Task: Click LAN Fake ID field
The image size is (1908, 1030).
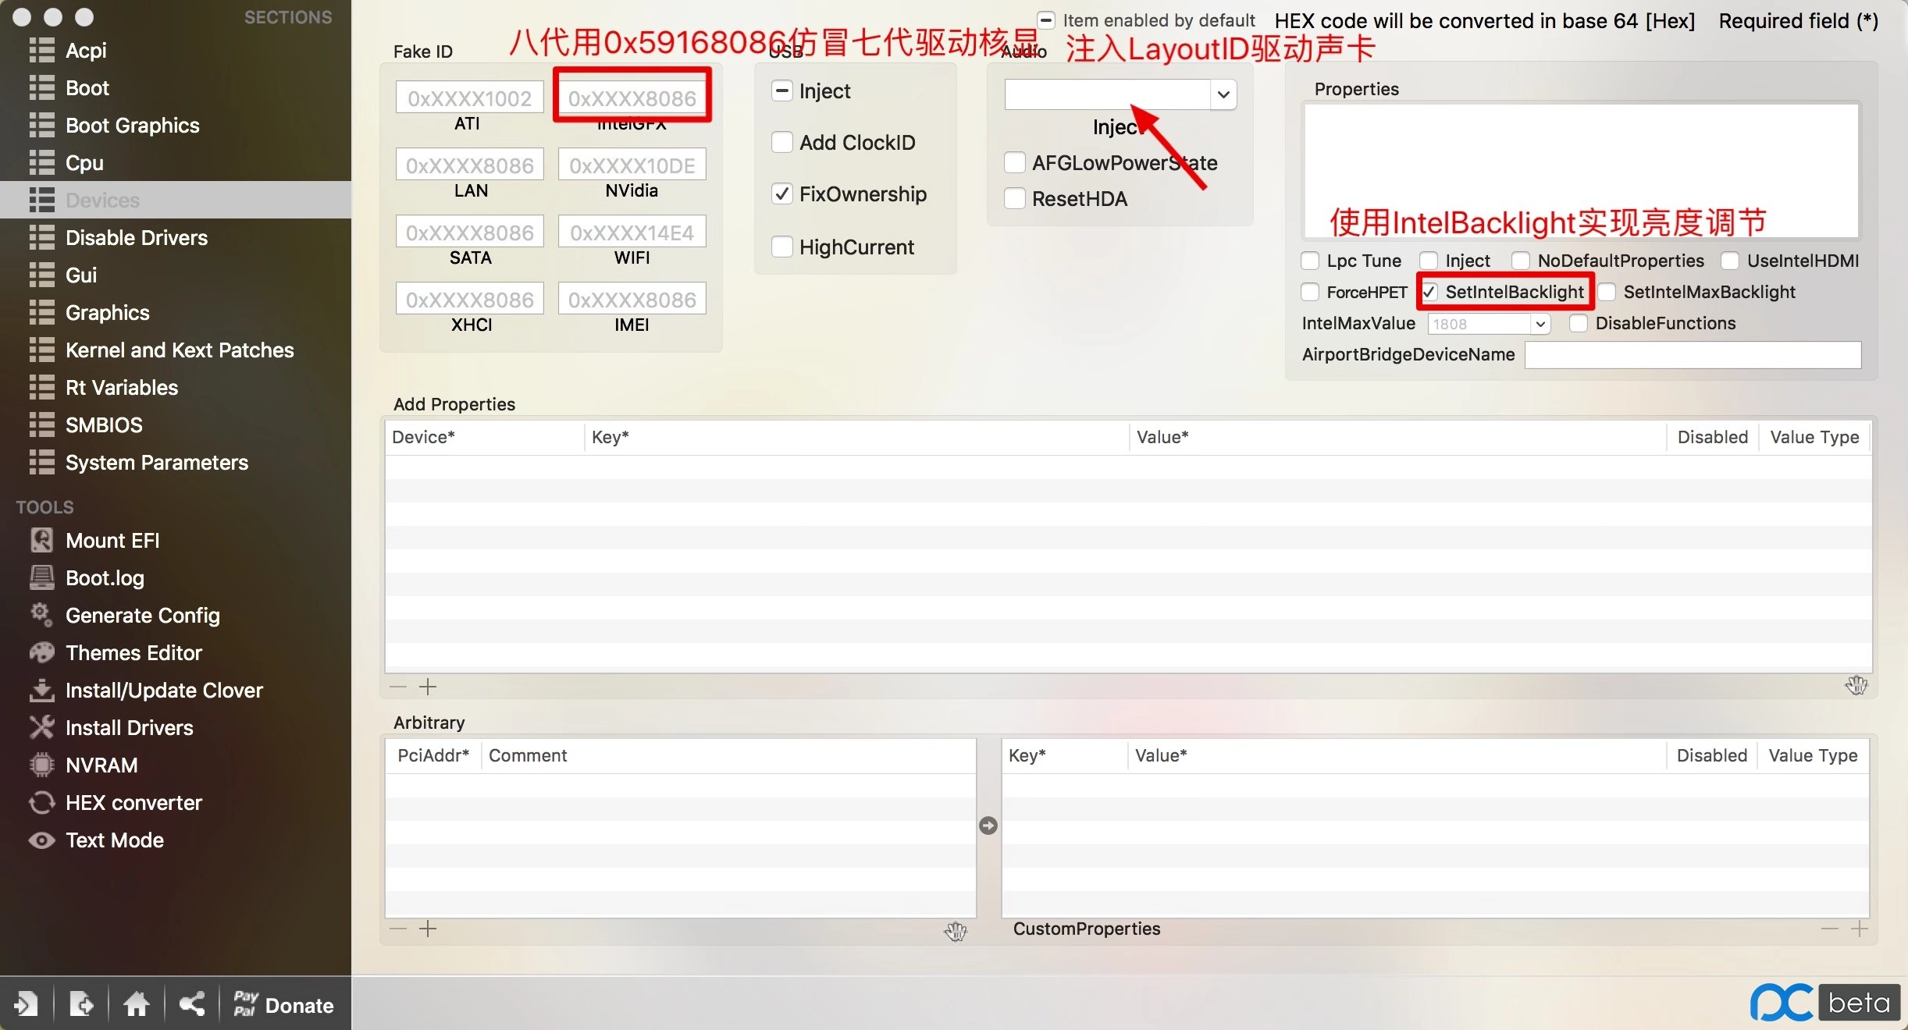Action: [x=469, y=165]
